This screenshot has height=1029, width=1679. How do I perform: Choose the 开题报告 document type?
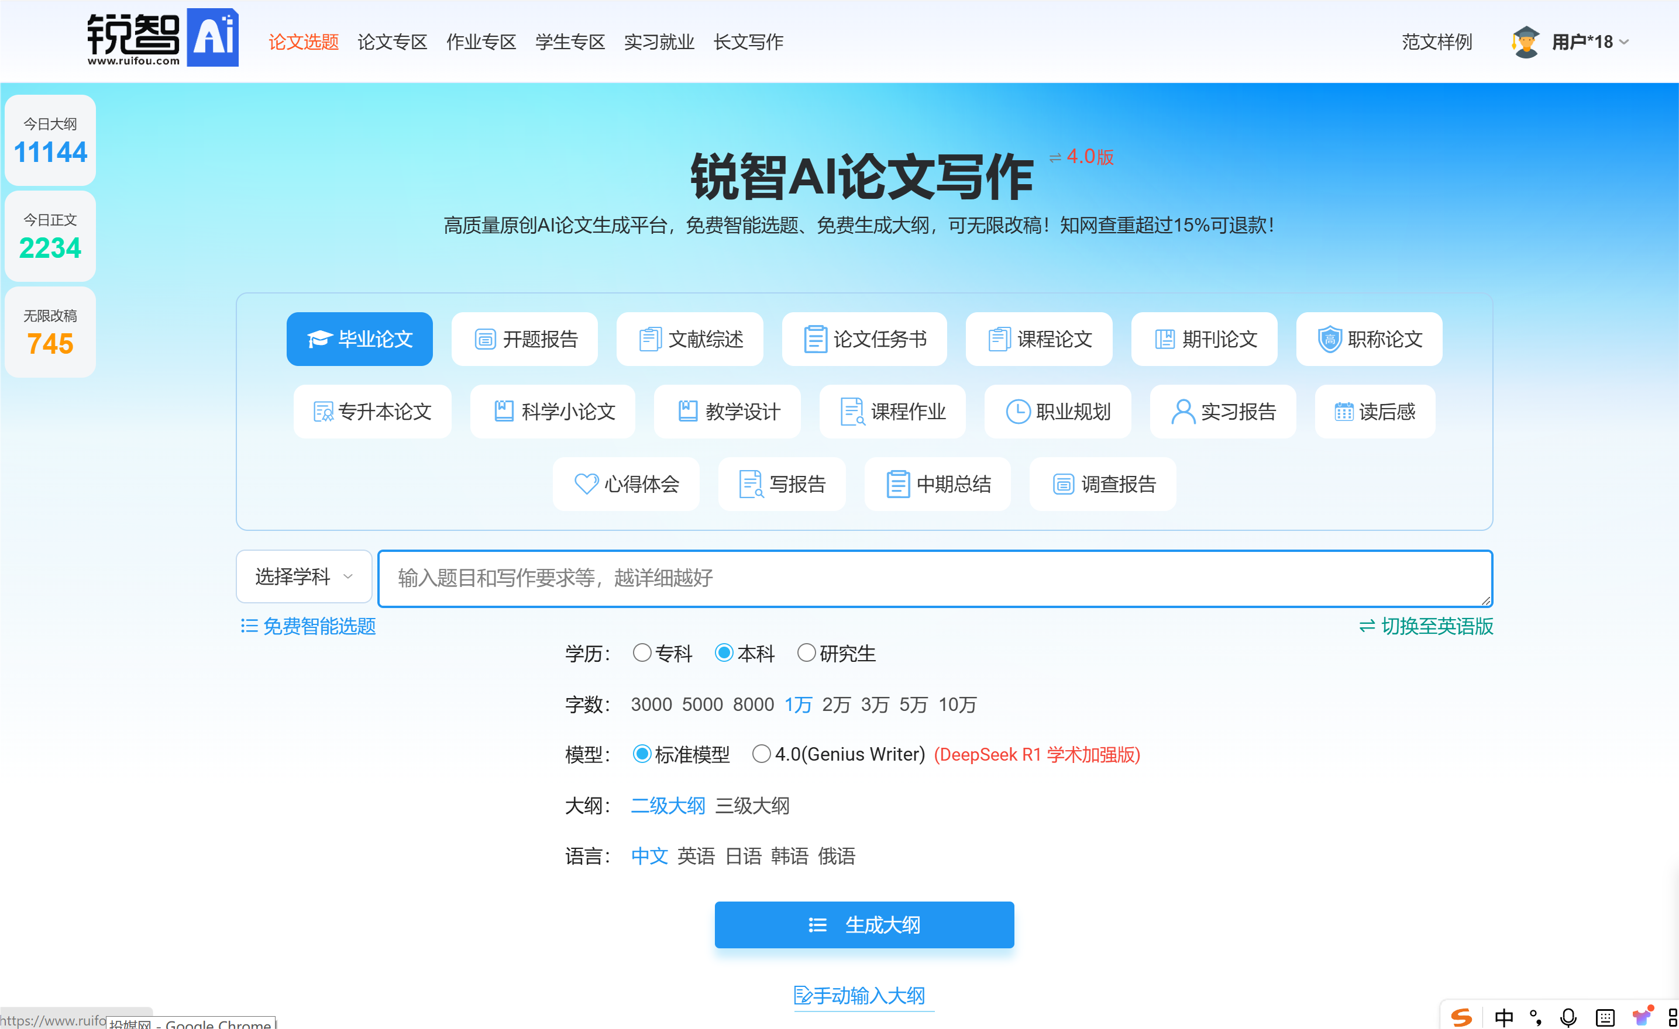(525, 339)
